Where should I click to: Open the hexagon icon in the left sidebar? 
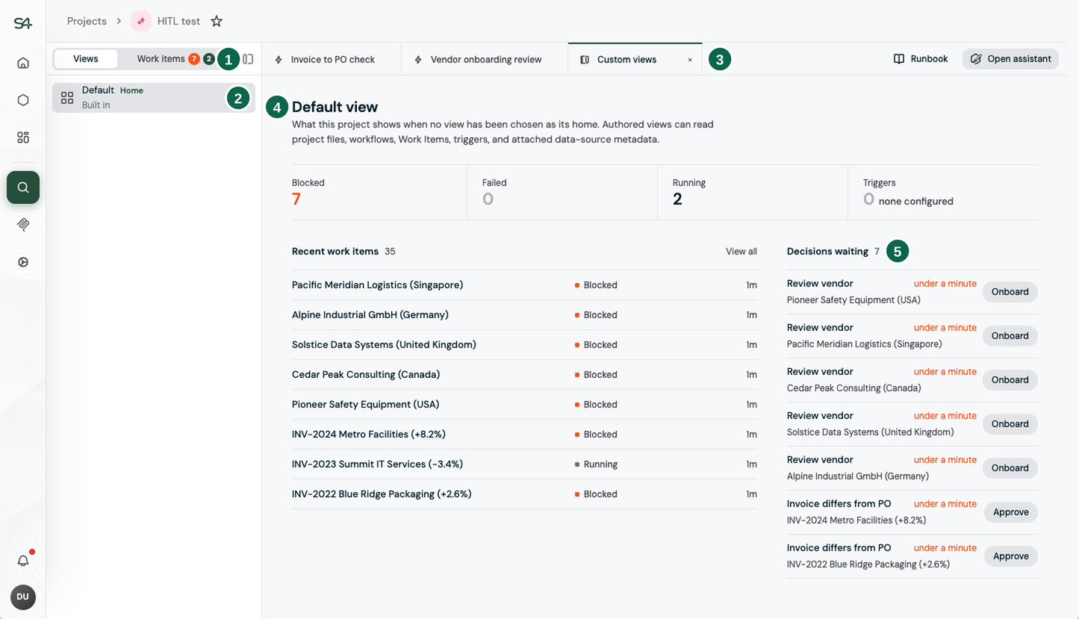23,100
